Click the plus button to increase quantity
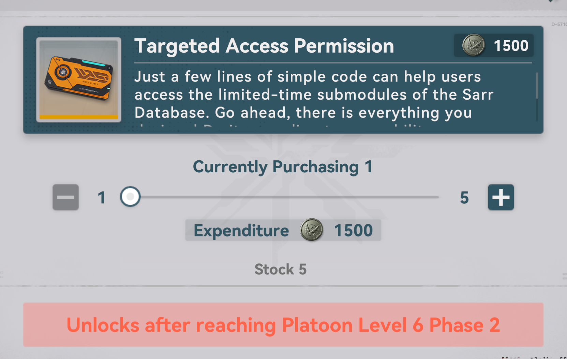The image size is (567, 359). pyautogui.click(x=501, y=197)
